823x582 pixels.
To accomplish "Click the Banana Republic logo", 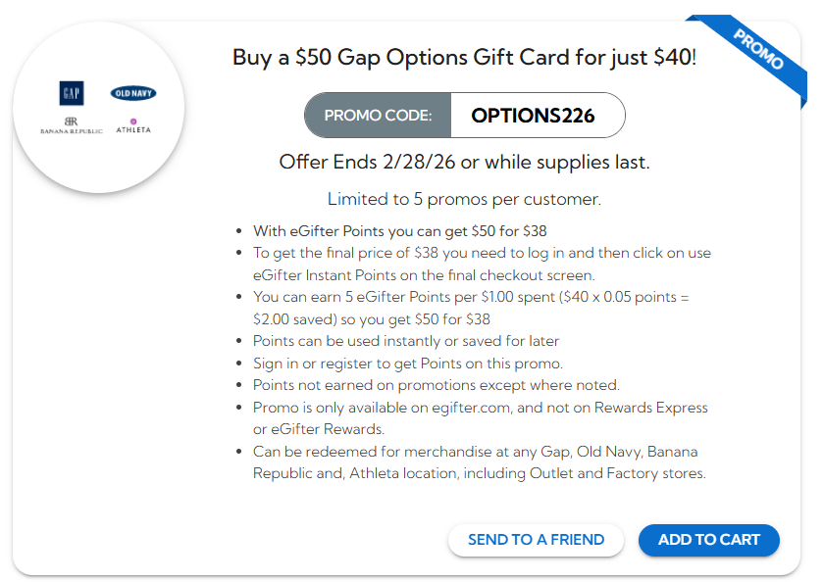I will (x=71, y=124).
